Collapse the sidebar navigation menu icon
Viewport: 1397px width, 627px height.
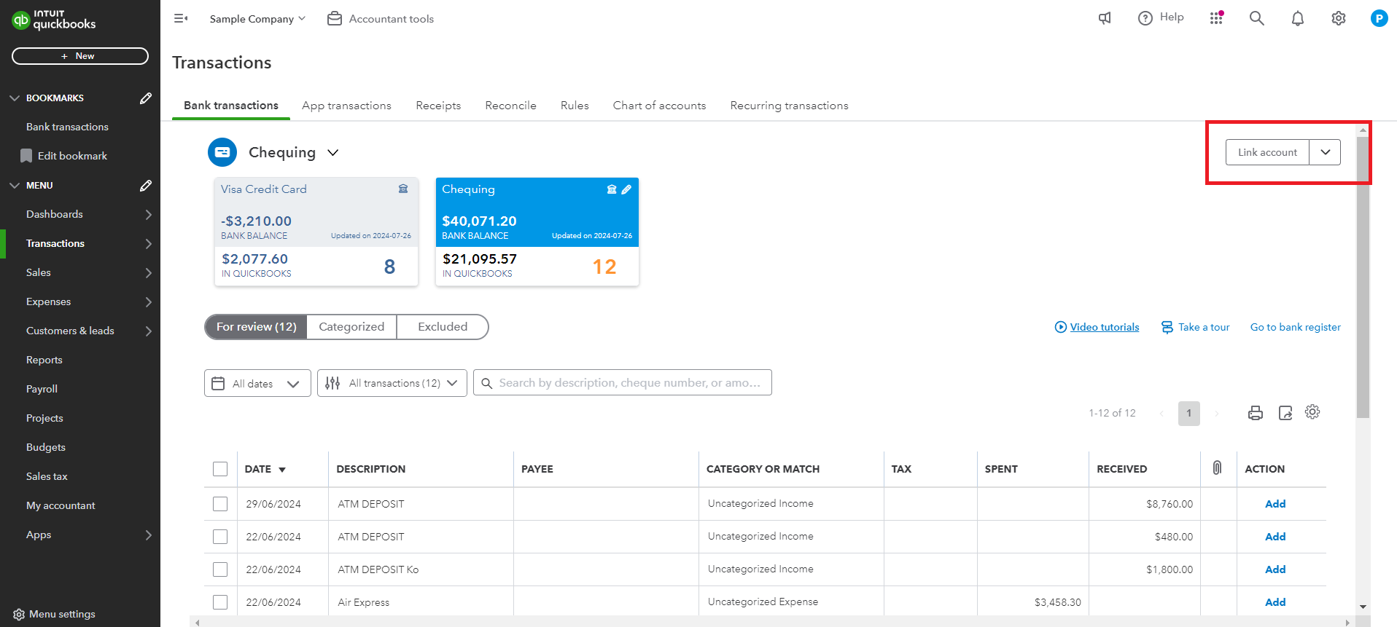pos(181,19)
